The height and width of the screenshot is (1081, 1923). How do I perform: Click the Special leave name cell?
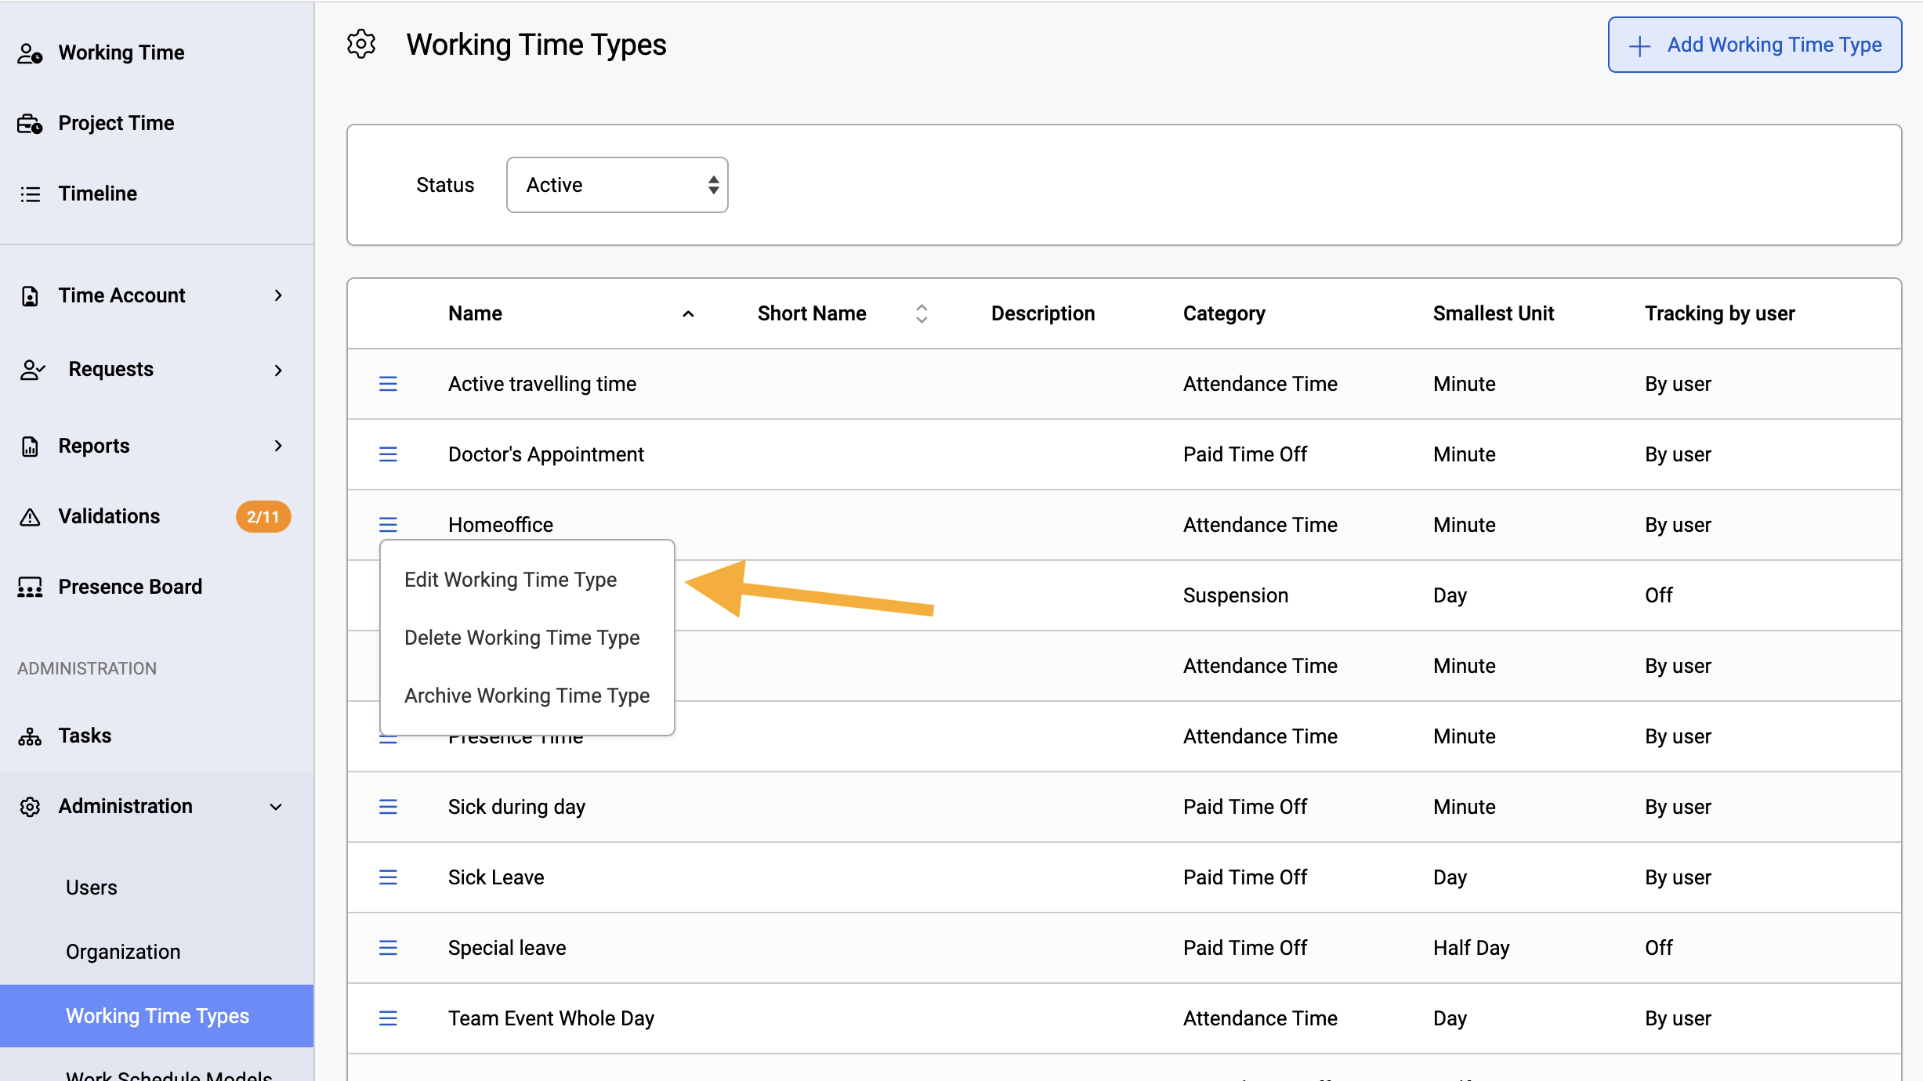pos(507,948)
